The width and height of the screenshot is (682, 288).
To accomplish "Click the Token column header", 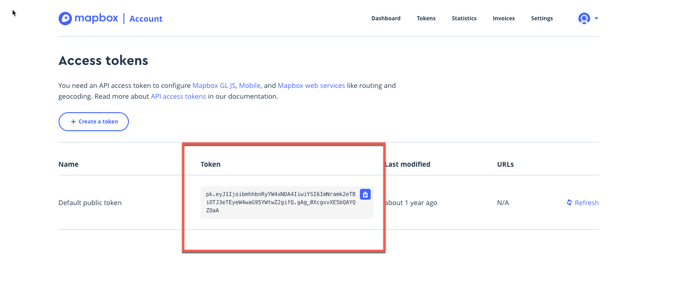I will (210, 165).
